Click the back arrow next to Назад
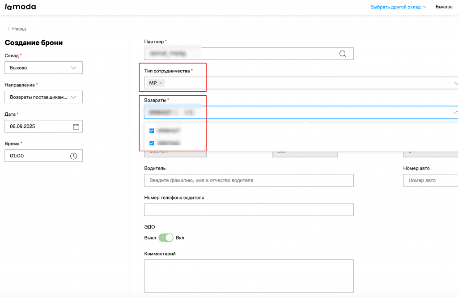 (8, 29)
